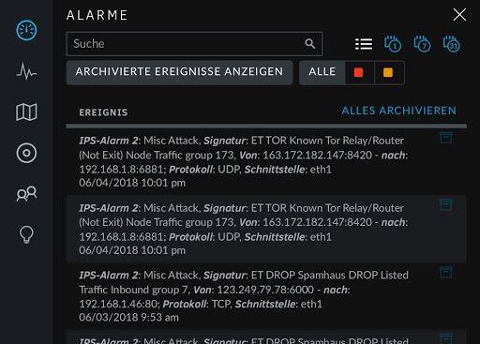The width and height of the screenshot is (480, 344).
Task: Open the Map icon in sidebar
Action: 26,112
